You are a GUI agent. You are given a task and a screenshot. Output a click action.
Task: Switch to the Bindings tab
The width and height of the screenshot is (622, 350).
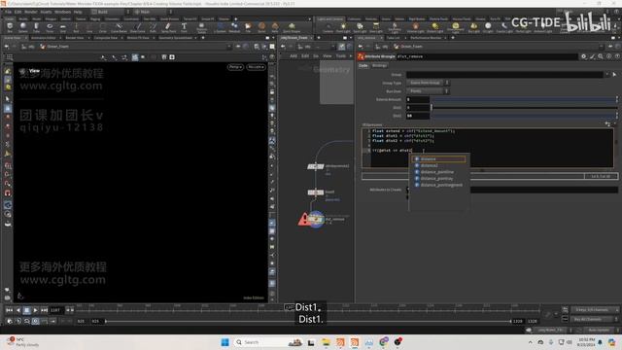[x=379, y=65]
